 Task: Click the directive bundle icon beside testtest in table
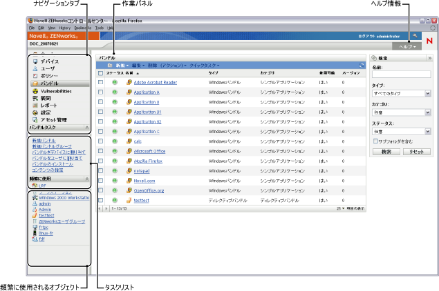pos(129,200)
